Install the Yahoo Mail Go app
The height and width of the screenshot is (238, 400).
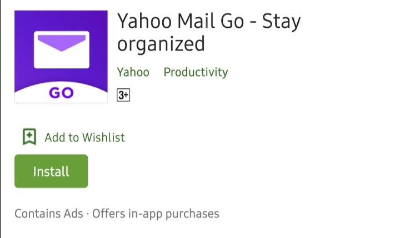51,171
